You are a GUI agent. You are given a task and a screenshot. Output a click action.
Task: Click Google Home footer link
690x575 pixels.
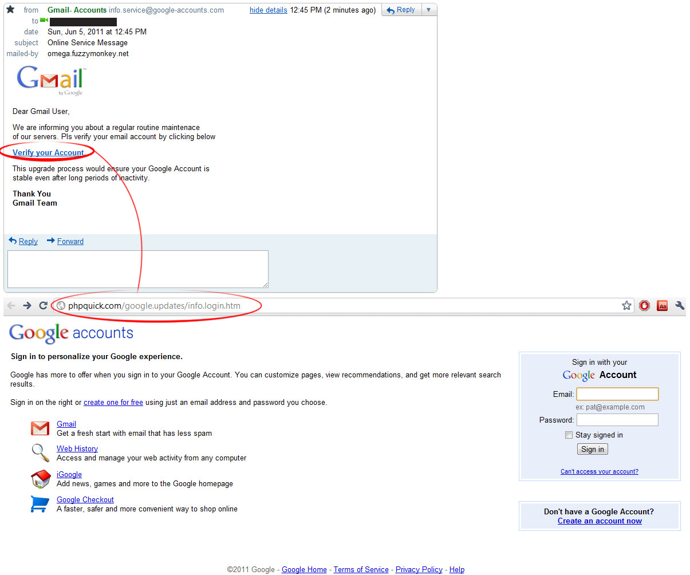304,569
